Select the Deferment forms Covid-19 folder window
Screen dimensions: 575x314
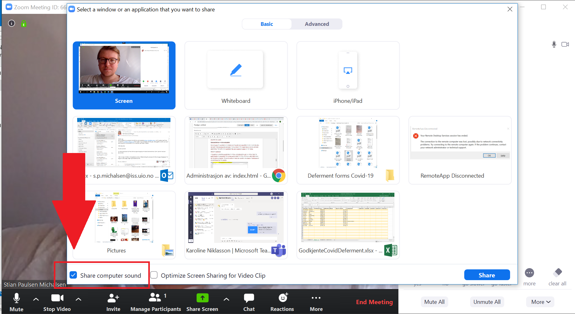coord(348,150)
